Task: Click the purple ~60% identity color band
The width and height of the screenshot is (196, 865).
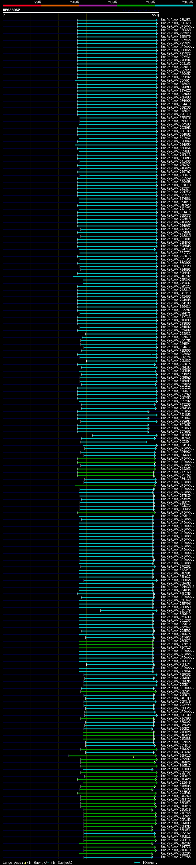Action: click(98, 6)
